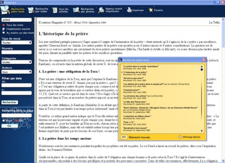
Task: Click the Recherche par photos menu label
Action: 87,10
